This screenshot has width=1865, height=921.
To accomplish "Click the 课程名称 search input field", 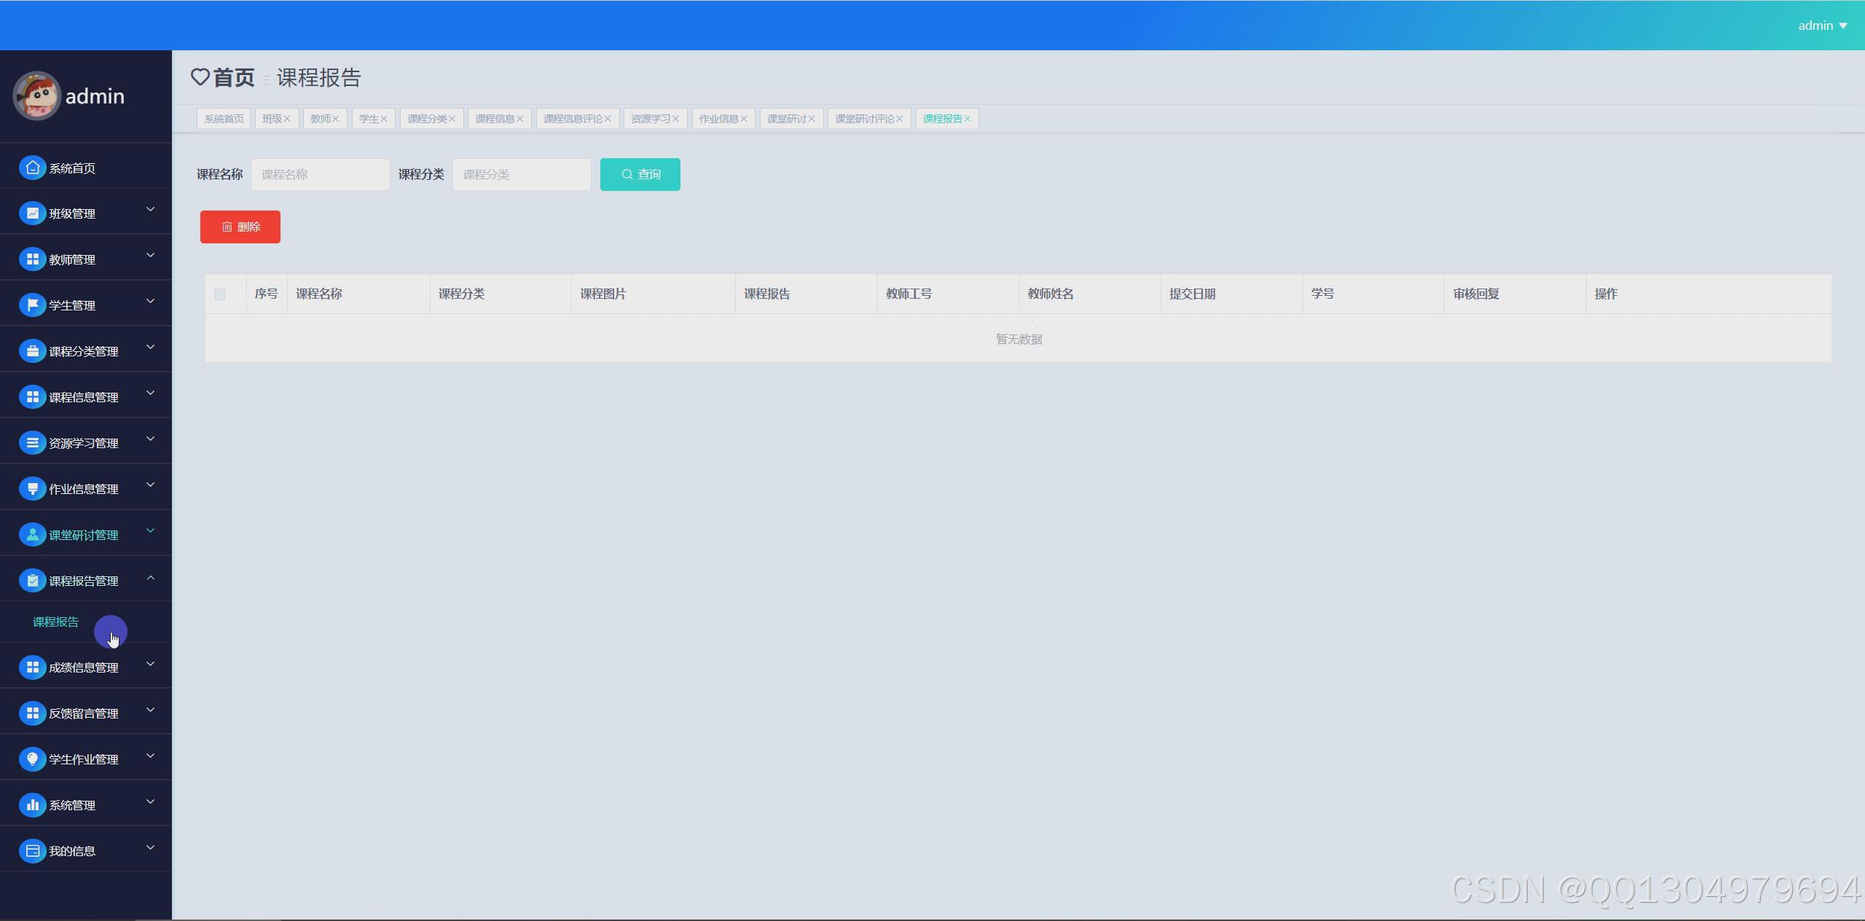I will point(320,174).
